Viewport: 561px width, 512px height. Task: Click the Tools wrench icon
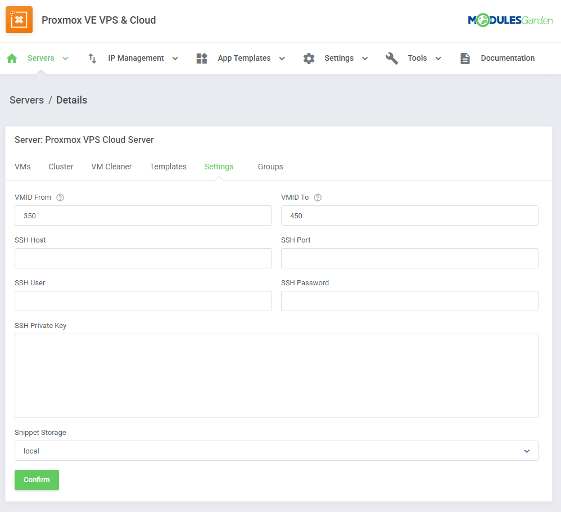392,59
